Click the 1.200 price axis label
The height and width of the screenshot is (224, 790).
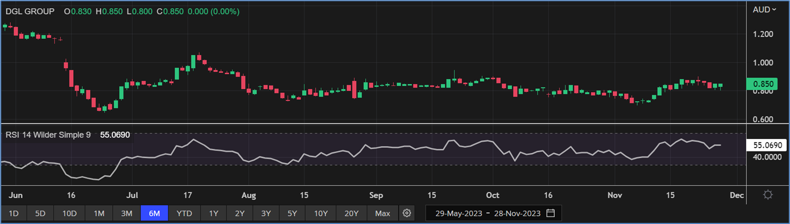(762, 34)
